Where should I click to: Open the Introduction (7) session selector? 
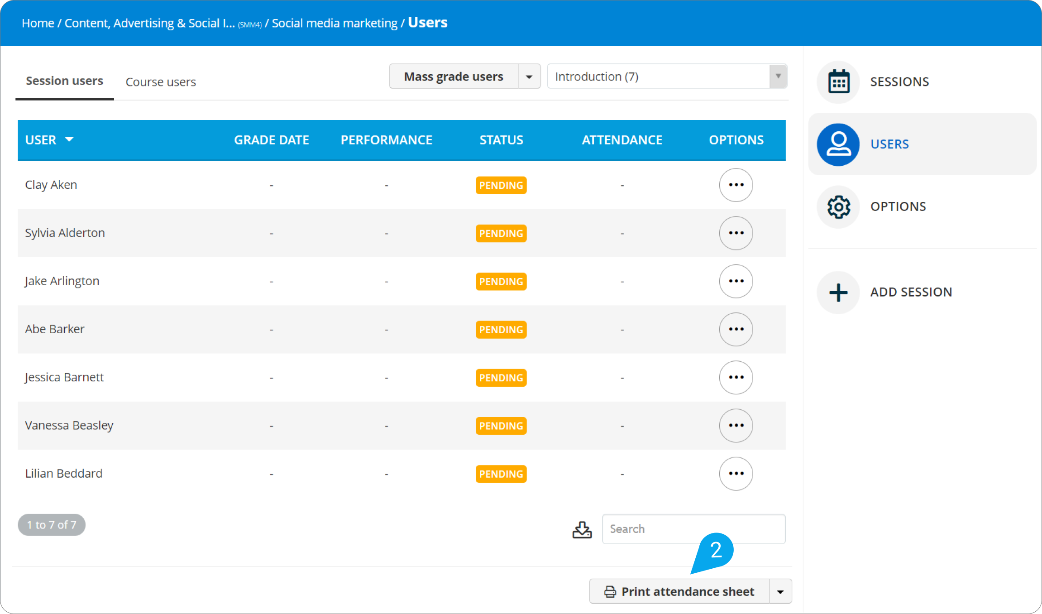[x=666, y=77]
